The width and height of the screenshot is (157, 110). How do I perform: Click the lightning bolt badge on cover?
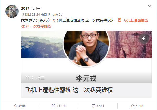[144, 38]
